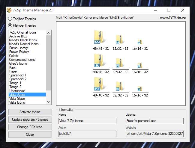Click the 32x32 RAR folder icon

pyautogui.click(x=120, y=87)
